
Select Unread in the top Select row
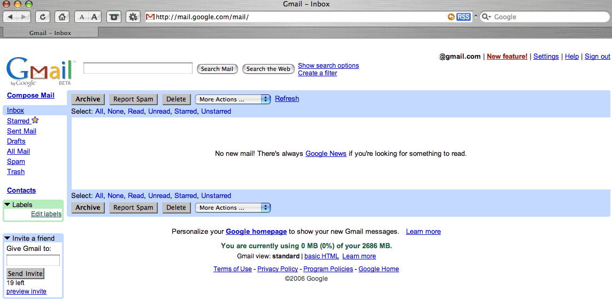click(x=159, y=112)
